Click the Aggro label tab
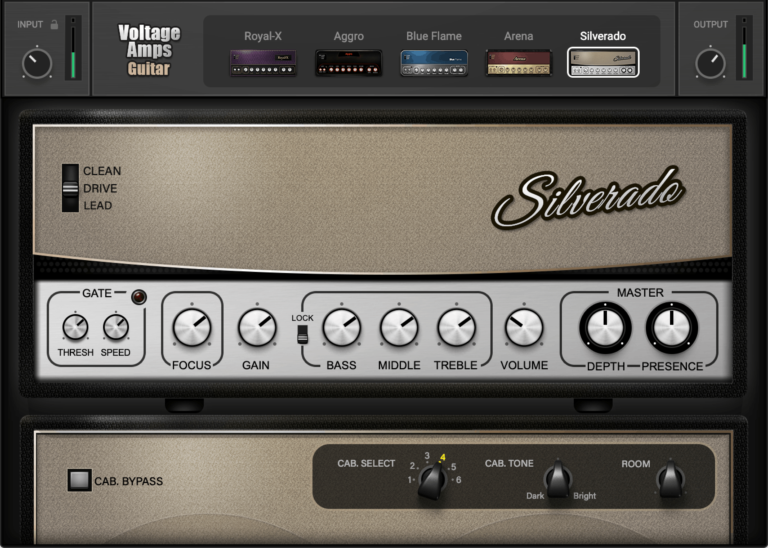This screenshot has width=768, height=548. [349, 36]
